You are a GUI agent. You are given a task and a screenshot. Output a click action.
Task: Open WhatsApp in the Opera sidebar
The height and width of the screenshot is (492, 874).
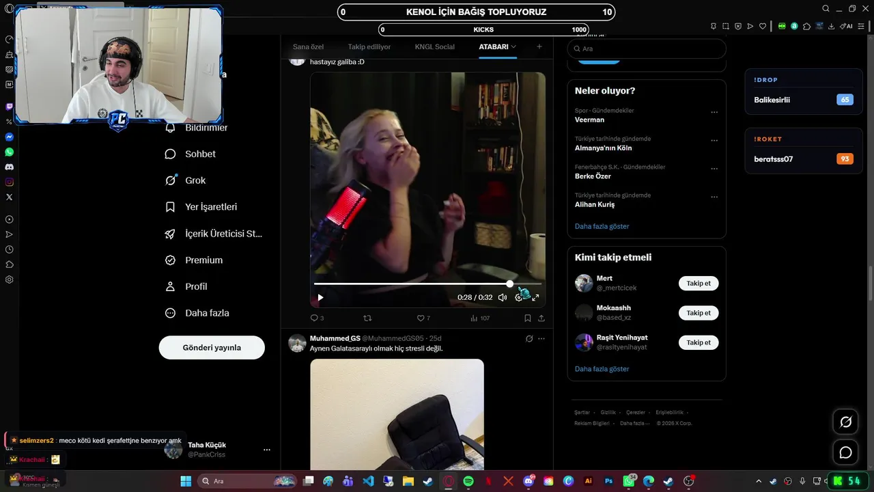[9, 152]
